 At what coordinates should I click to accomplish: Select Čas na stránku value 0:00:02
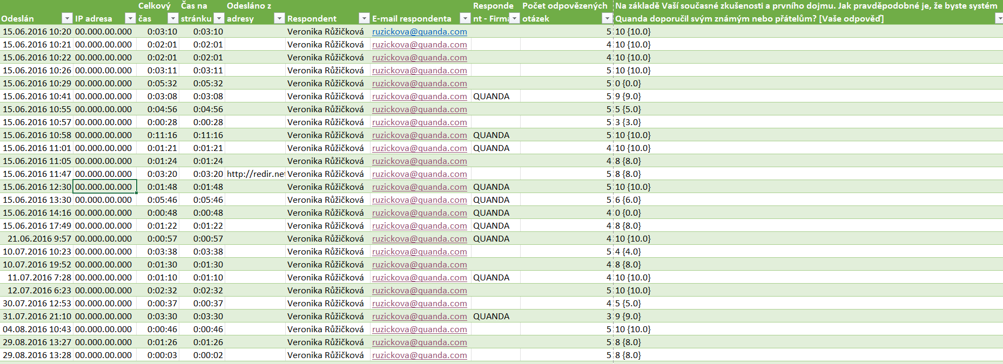(202, 355)
